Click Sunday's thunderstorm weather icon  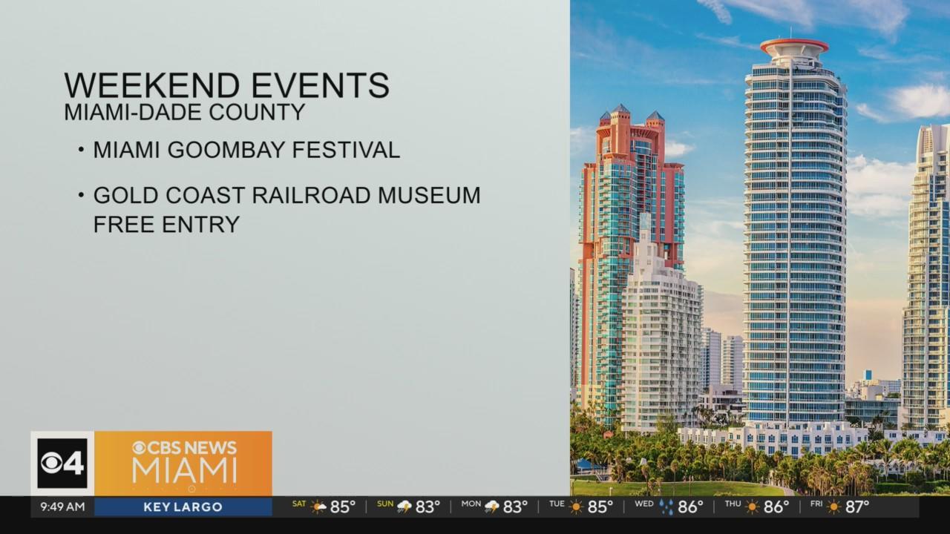tap(405, 507)
